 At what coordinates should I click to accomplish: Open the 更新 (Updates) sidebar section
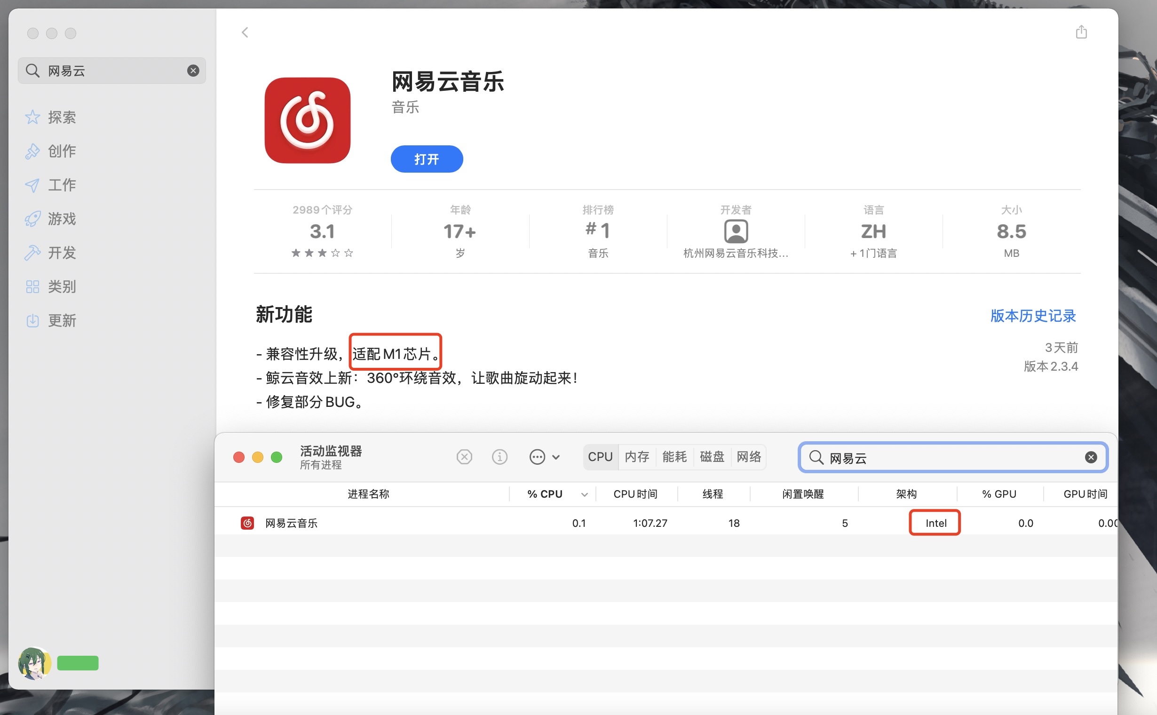pos(62,320)
